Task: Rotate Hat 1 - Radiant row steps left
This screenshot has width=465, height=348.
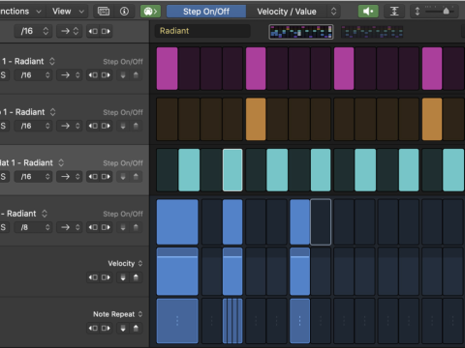Action: pyautogui.click(x=93, y=177)
